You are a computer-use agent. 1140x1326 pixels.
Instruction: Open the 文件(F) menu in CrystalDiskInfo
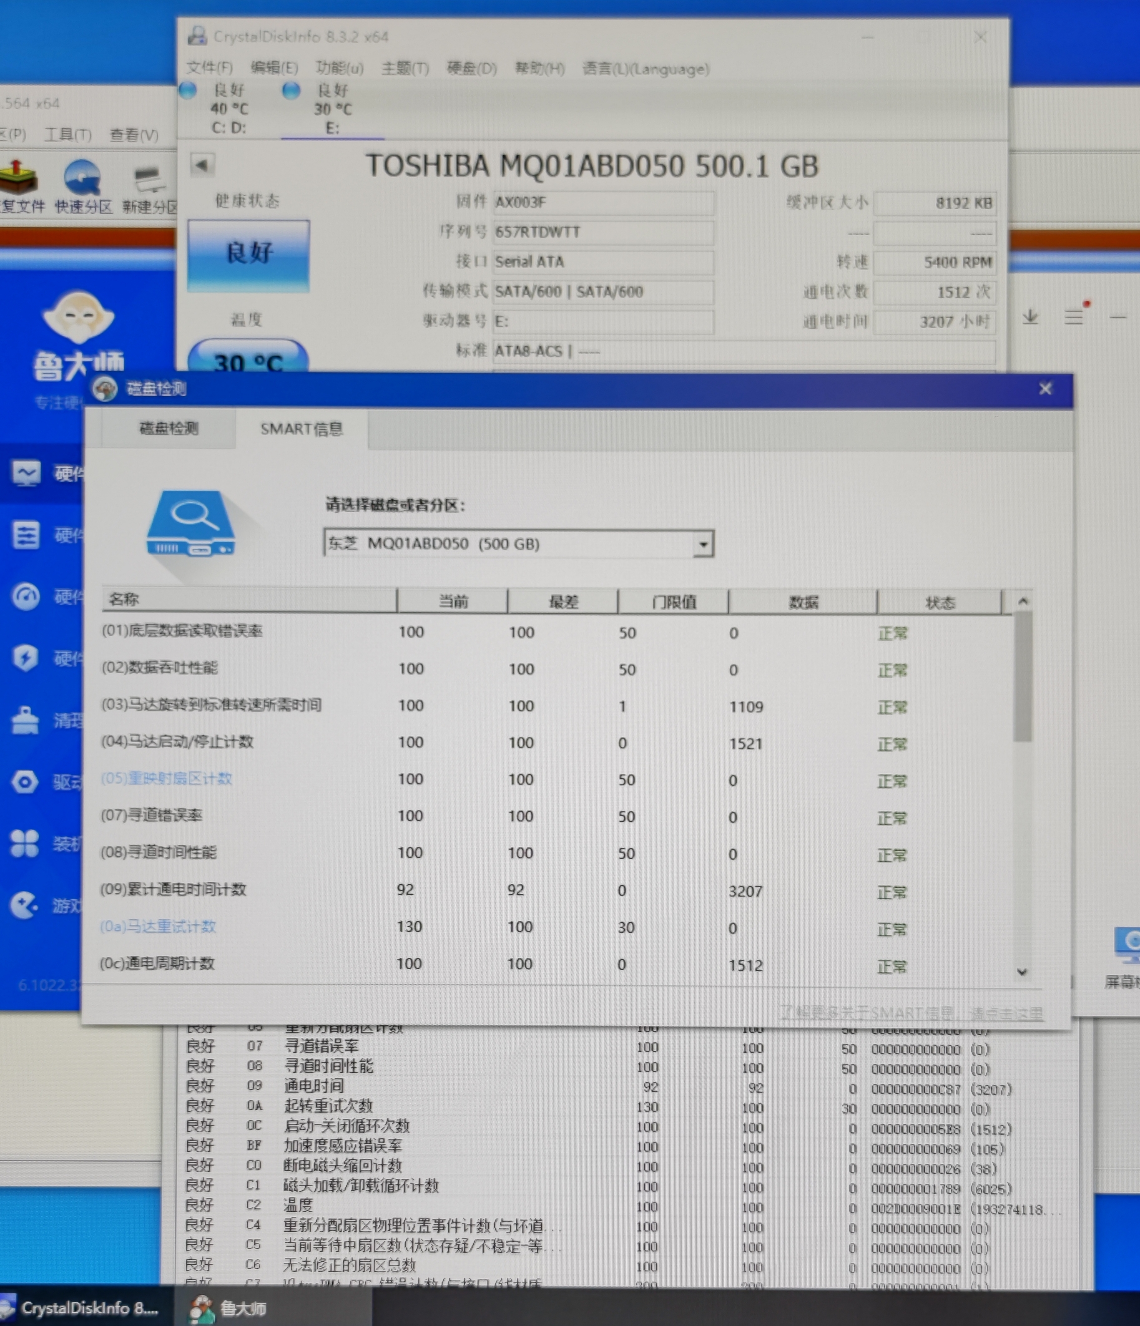click(x=209, y=67)
